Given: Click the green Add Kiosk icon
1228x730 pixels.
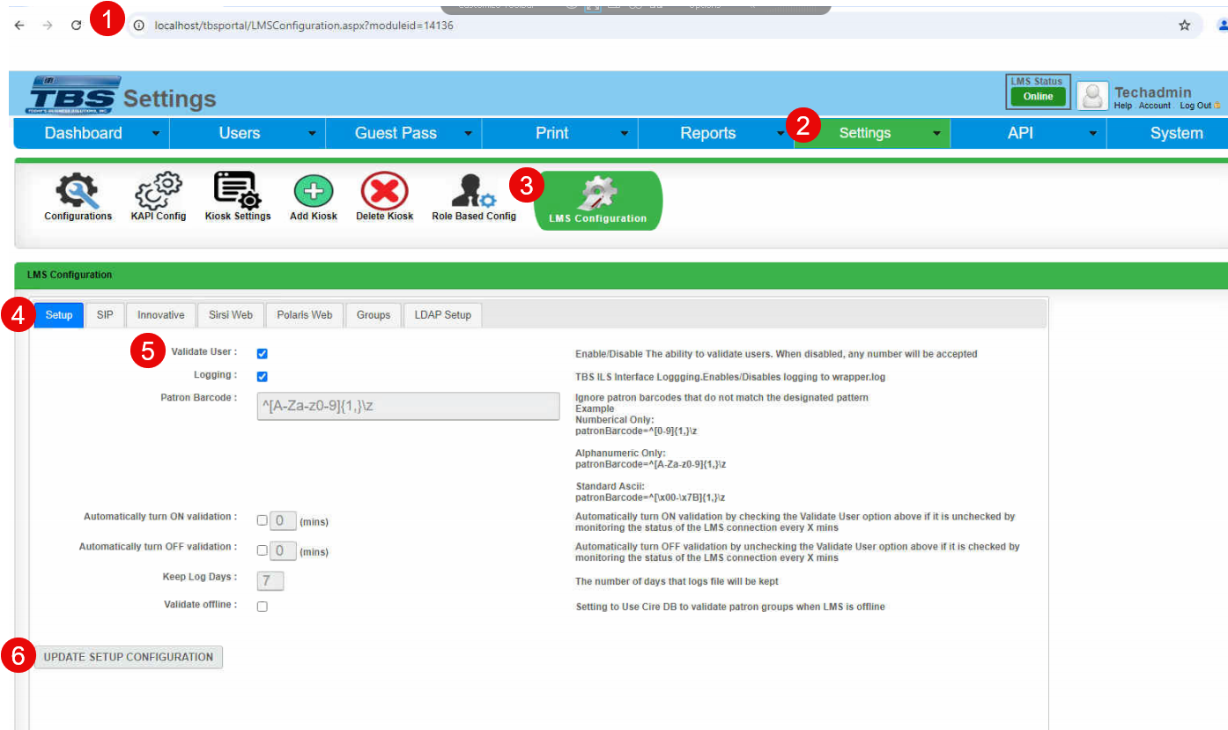Looking at the screenshot, I should click(x=314, y=191).
